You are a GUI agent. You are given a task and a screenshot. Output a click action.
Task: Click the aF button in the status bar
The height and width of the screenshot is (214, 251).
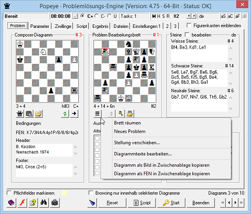click(x=238, y=16)
